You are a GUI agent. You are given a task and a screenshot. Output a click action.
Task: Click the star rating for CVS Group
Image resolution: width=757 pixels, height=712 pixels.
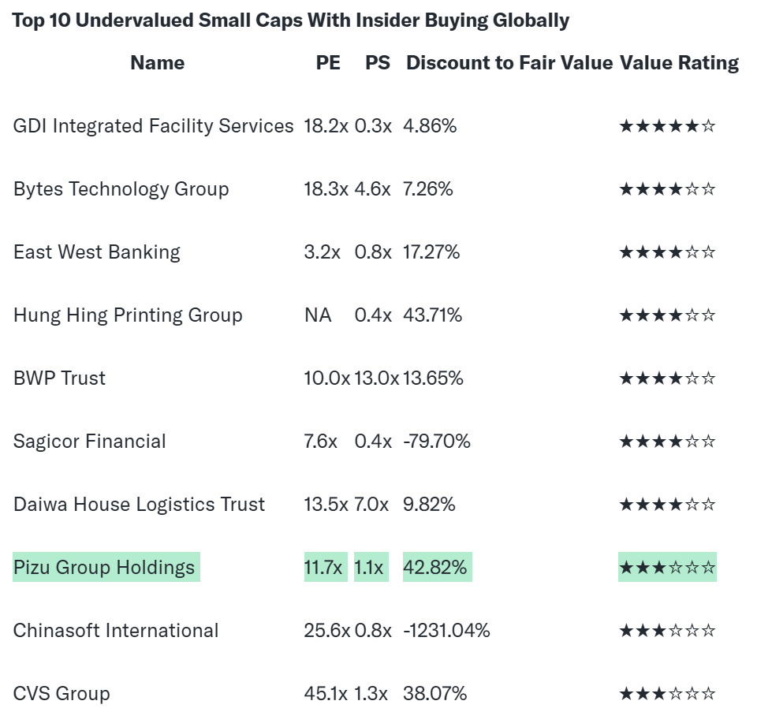click(667, 694)
